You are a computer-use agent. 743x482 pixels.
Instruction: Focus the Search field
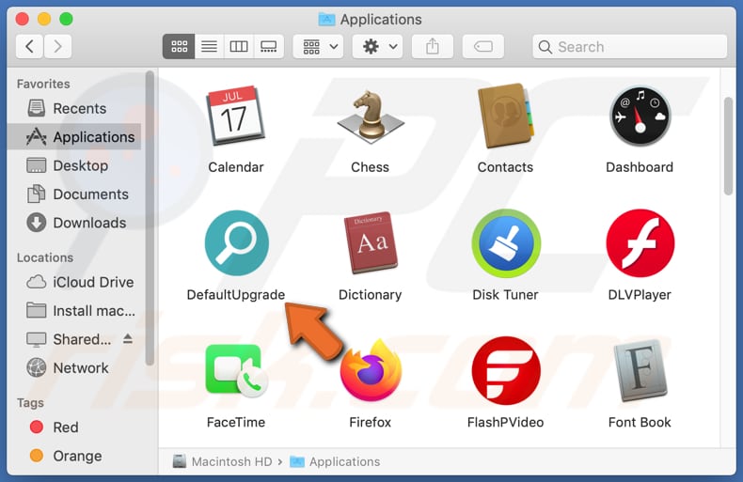[x=630, y=46]
